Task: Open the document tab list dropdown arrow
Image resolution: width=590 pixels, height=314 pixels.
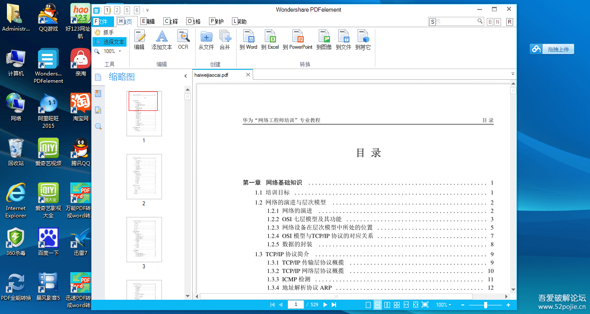Action: click(x=513, y=74)
